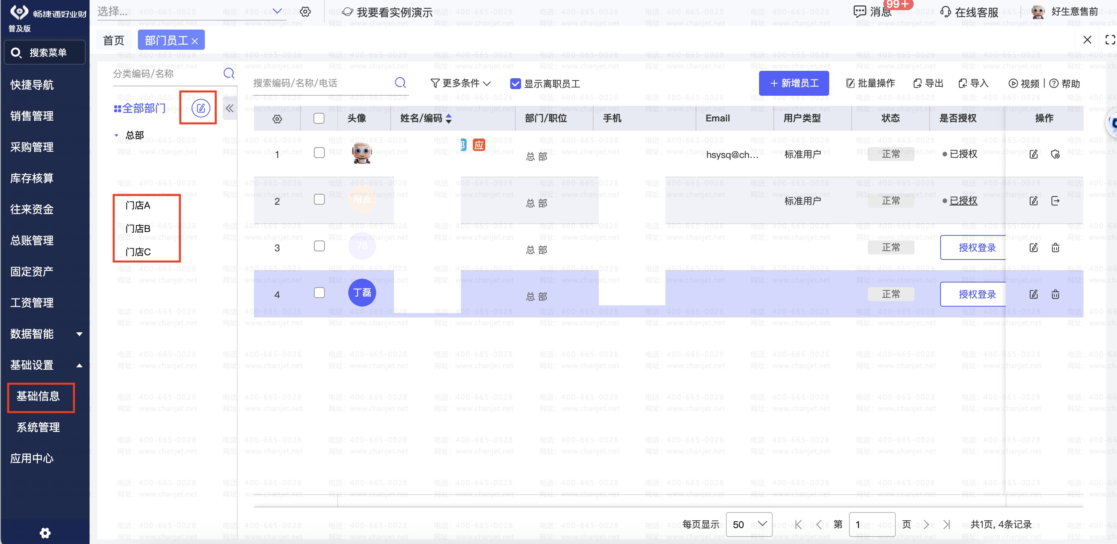Edit employee in row 3
The image size is (1117, 544).
click(x=1034, y=248)
